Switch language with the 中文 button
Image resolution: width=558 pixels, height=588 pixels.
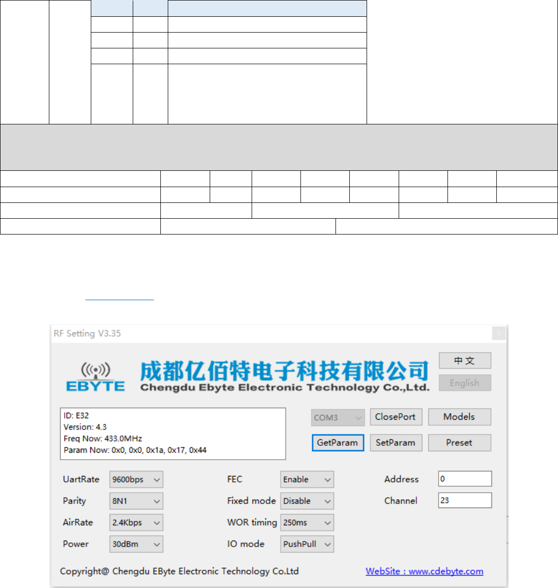tap(465, 361)
